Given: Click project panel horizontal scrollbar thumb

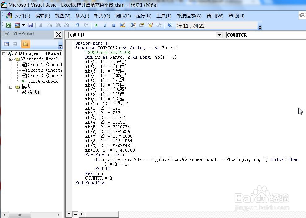Looking at the screenshot, I should pyautogui.click(x=20, y=215).
